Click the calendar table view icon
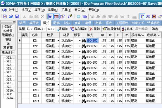Screen dimensions: 162x108 click(x=56, y=17)
